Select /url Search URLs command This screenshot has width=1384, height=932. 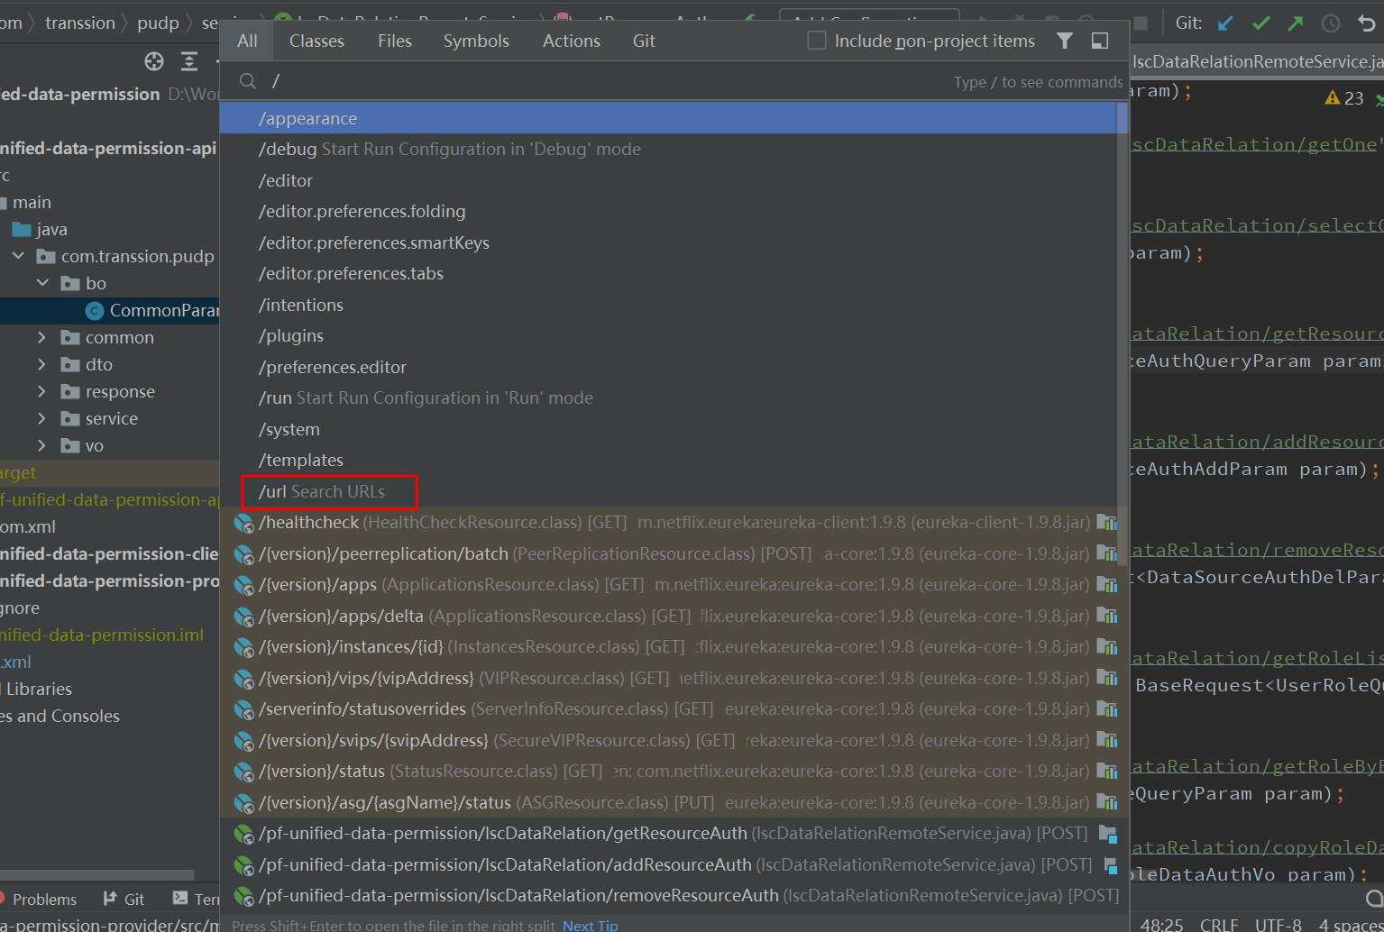click(668, 491)
